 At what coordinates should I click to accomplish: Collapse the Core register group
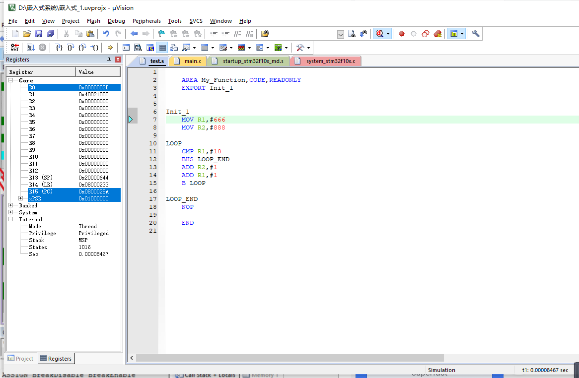click(x=11, y=80)
